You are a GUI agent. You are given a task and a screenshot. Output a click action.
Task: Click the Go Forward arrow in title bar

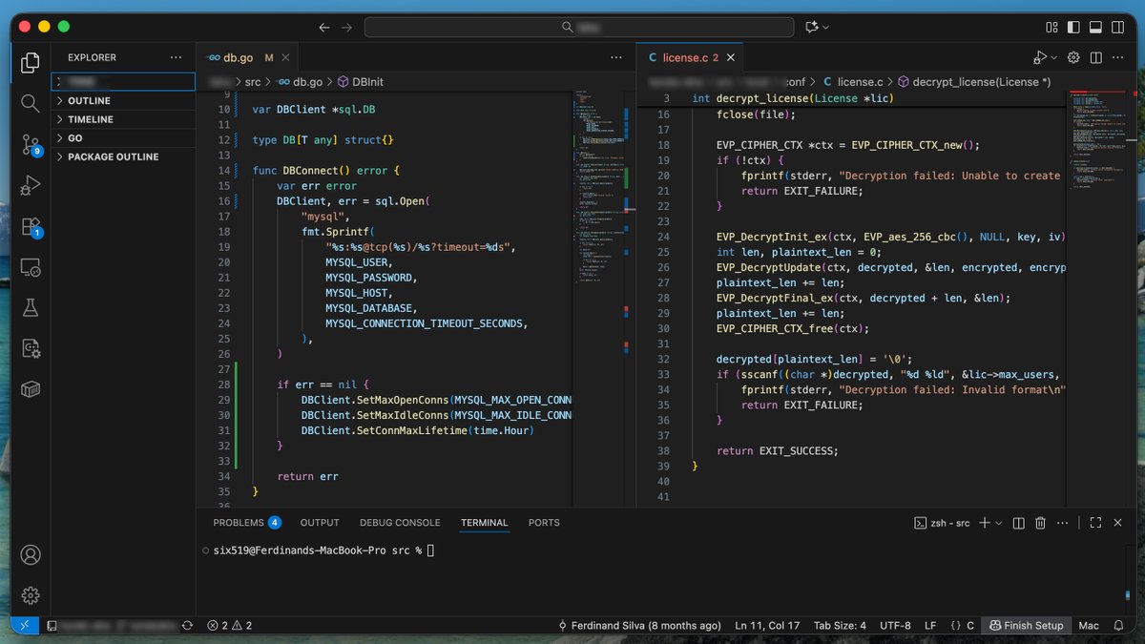pos(346,27)
